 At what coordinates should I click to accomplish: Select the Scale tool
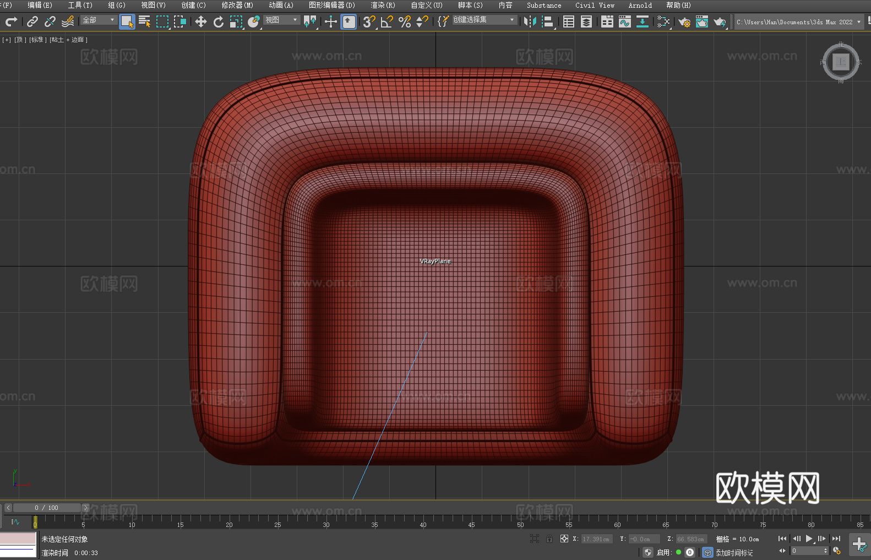pyautogui.click(x=236, y=21)
